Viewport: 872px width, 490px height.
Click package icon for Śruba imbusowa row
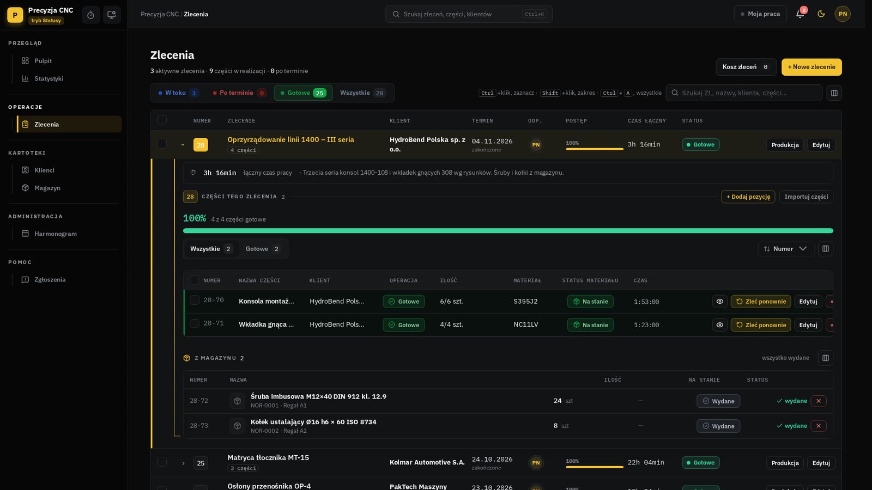[237, 401]
